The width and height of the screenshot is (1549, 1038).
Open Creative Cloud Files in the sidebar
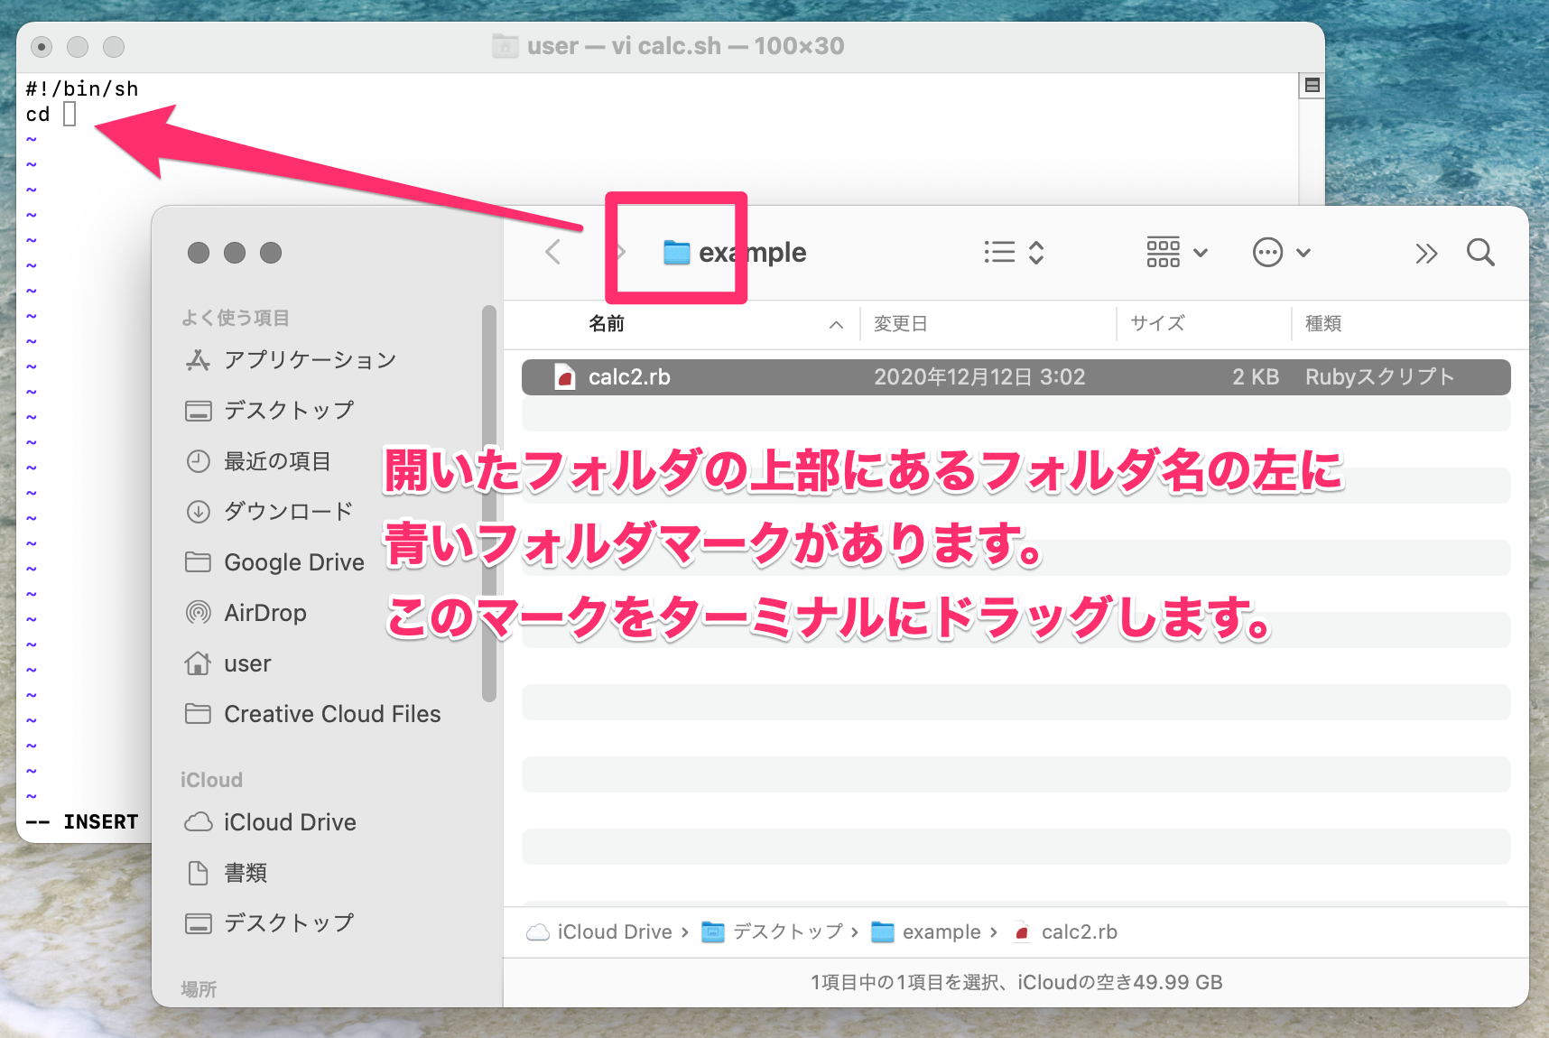331,713
